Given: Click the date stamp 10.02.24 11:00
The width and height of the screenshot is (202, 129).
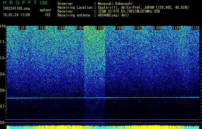Looking at the screenshot, I should pos(16,15).
